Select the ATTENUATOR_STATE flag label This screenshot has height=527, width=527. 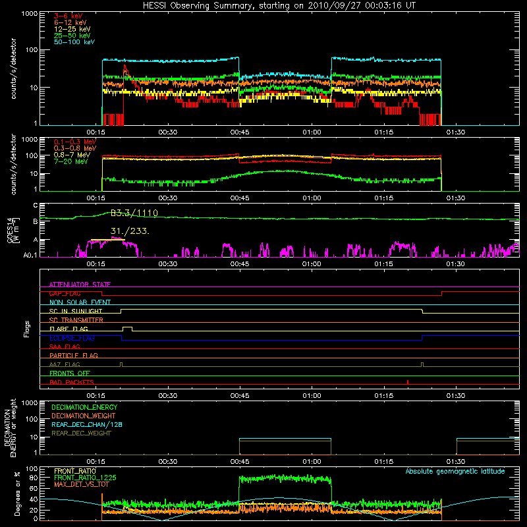[80, 285]
